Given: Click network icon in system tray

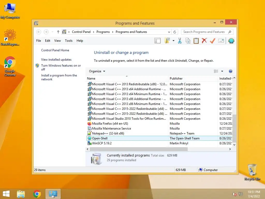Looking at the screenshot, I should tap(241, 194).
